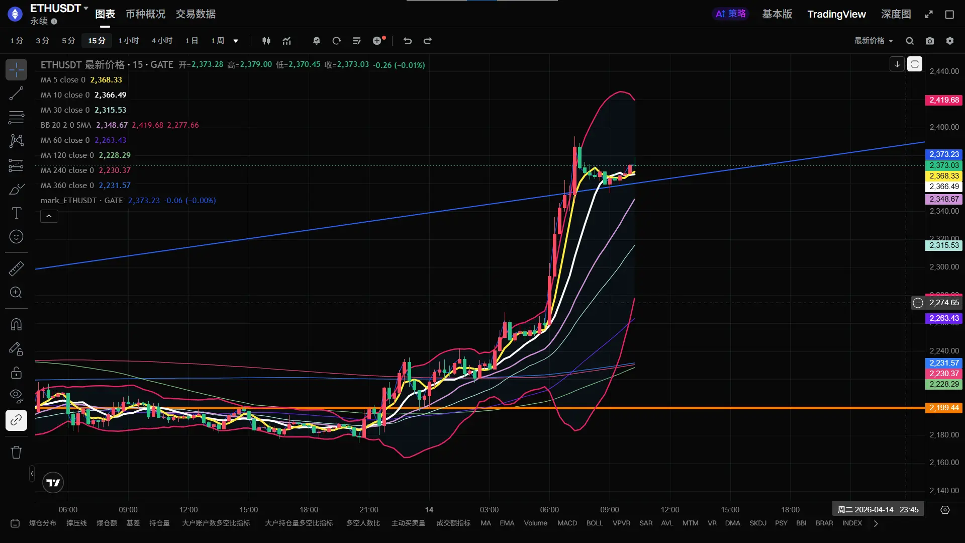Click the trash icon to remove drawings
This screenshot has height=543, width=965.
16,452
